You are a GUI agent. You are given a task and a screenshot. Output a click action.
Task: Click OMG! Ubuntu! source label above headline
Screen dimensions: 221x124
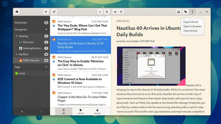coord(123,21)
